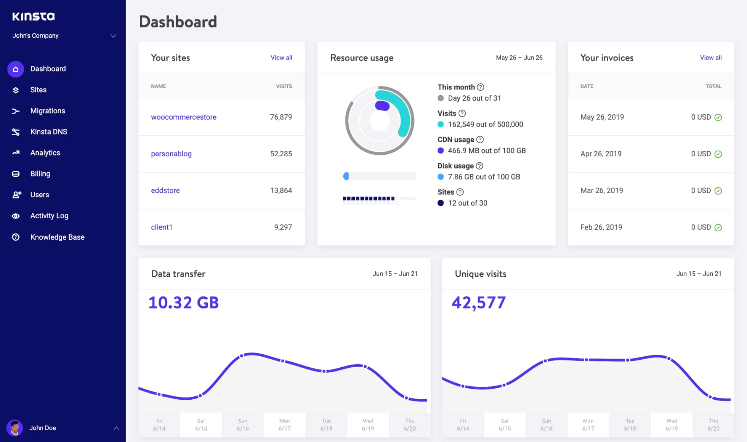Click the Users icon in sidebar
This screenshot has width=747, height=442.
[15, 195]
